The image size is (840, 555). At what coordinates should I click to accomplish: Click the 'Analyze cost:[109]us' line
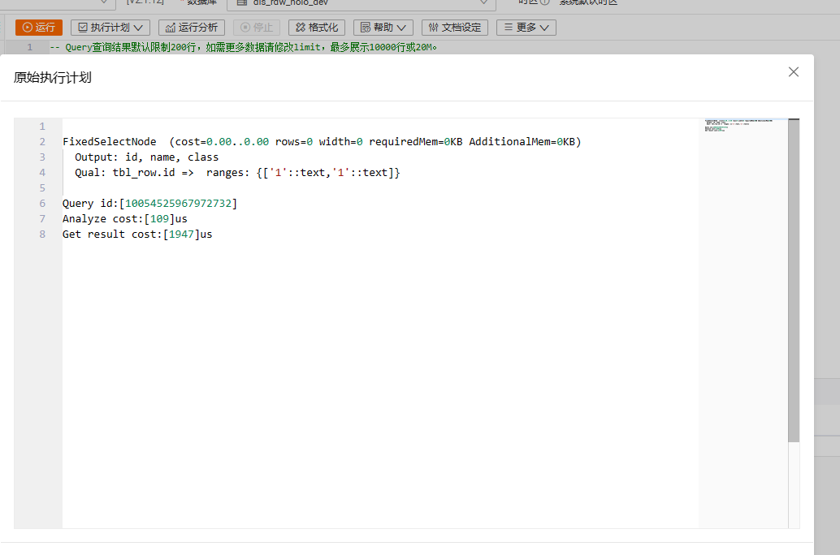pos(125,219)
